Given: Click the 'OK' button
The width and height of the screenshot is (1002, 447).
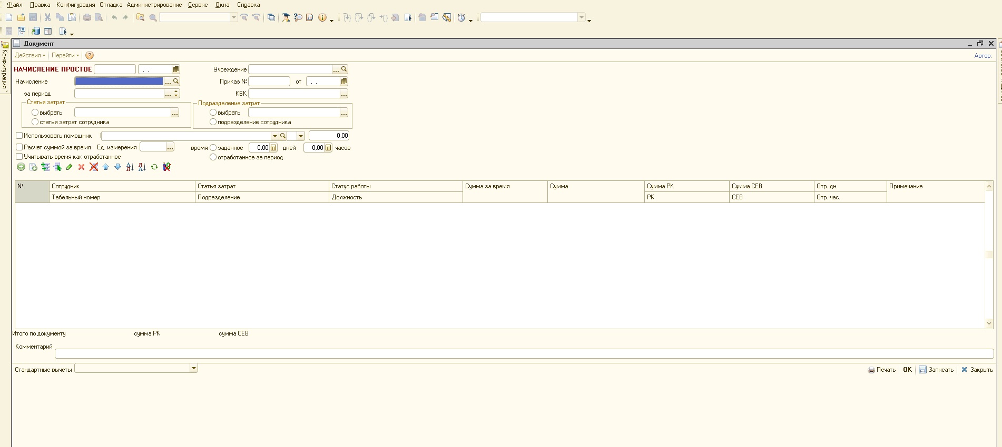Looking at the screenshot, I should coord(907,370).
